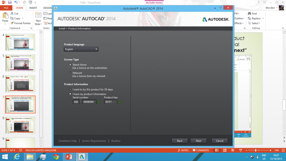The image size is (286, 161).
Task: Click Copy in Clipboard group
Action: click(15, 18)
